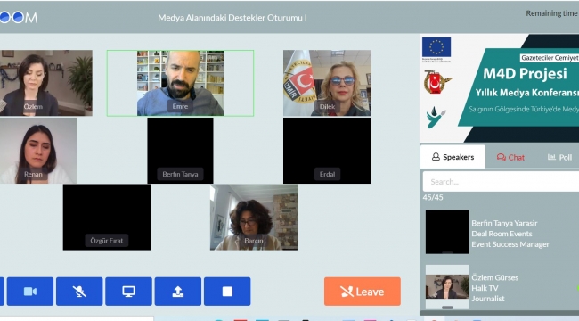
Task: Switch to the Speakers tab
Action: coord(453,157)
